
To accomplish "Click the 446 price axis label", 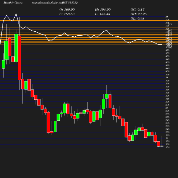I will pyautogui.click(x=167, y=59).
